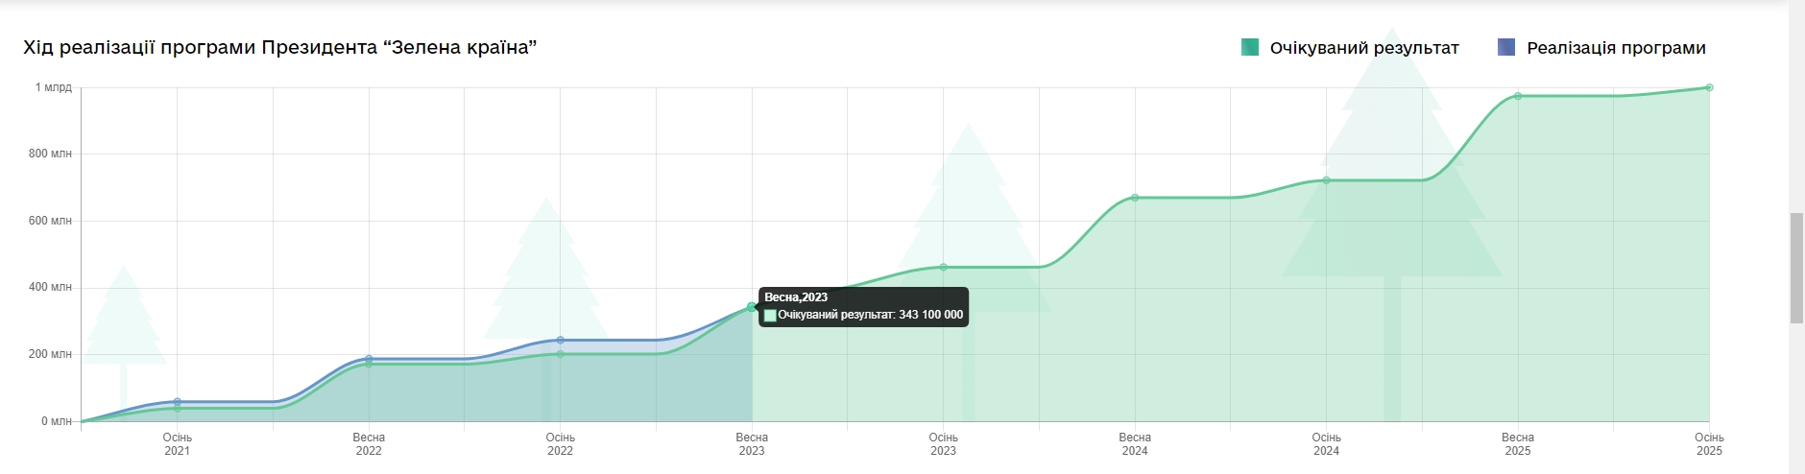Click the green data point at Весна 2024
The height and width of the screenshot is (474, 1805).
(x=1135, y=198)
